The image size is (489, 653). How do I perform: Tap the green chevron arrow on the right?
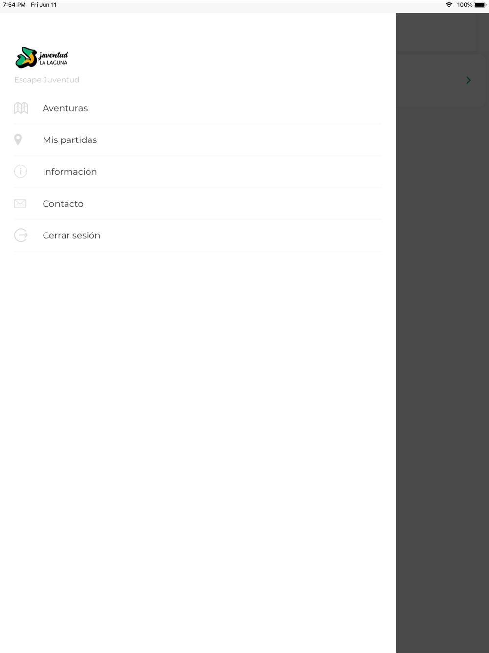468,80
